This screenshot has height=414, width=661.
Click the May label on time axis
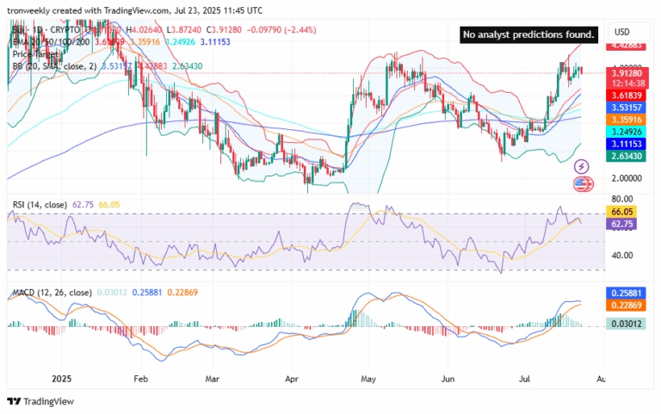[x=369, y=378]
